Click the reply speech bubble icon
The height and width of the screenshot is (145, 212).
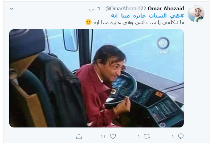181,136
